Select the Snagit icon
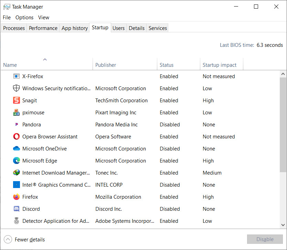The image size is (287, 250). [16, 100]
